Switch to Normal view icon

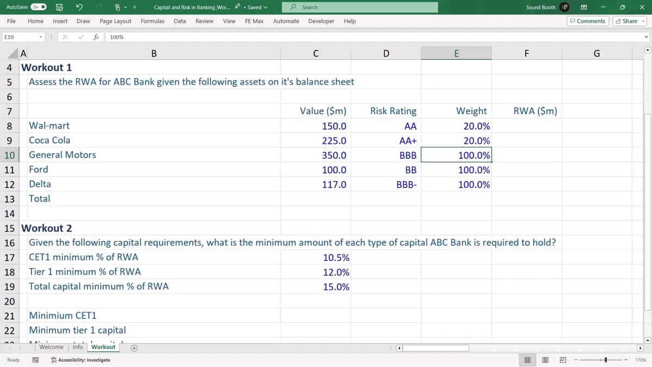click(527, 360)
